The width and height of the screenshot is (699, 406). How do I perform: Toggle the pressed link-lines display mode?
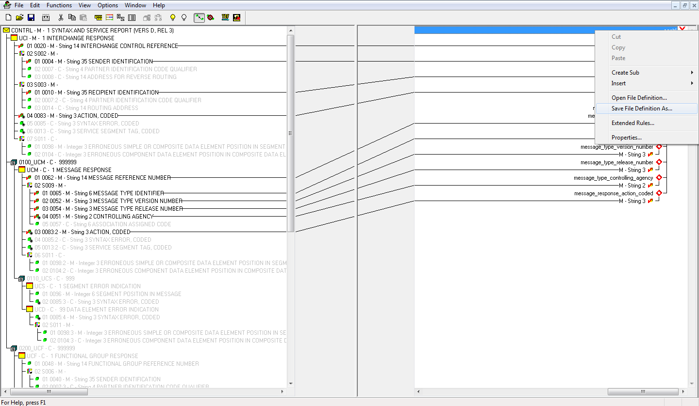[199, 17]
